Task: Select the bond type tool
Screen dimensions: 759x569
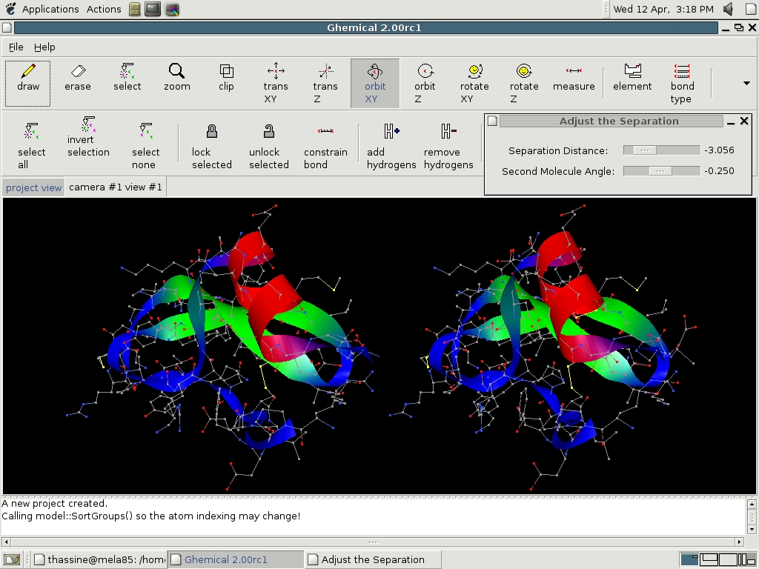Action: pyautogui.click(x=682, y=82)
